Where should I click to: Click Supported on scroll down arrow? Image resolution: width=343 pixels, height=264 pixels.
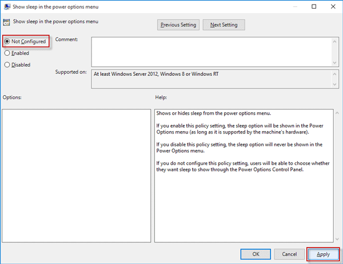334,84
